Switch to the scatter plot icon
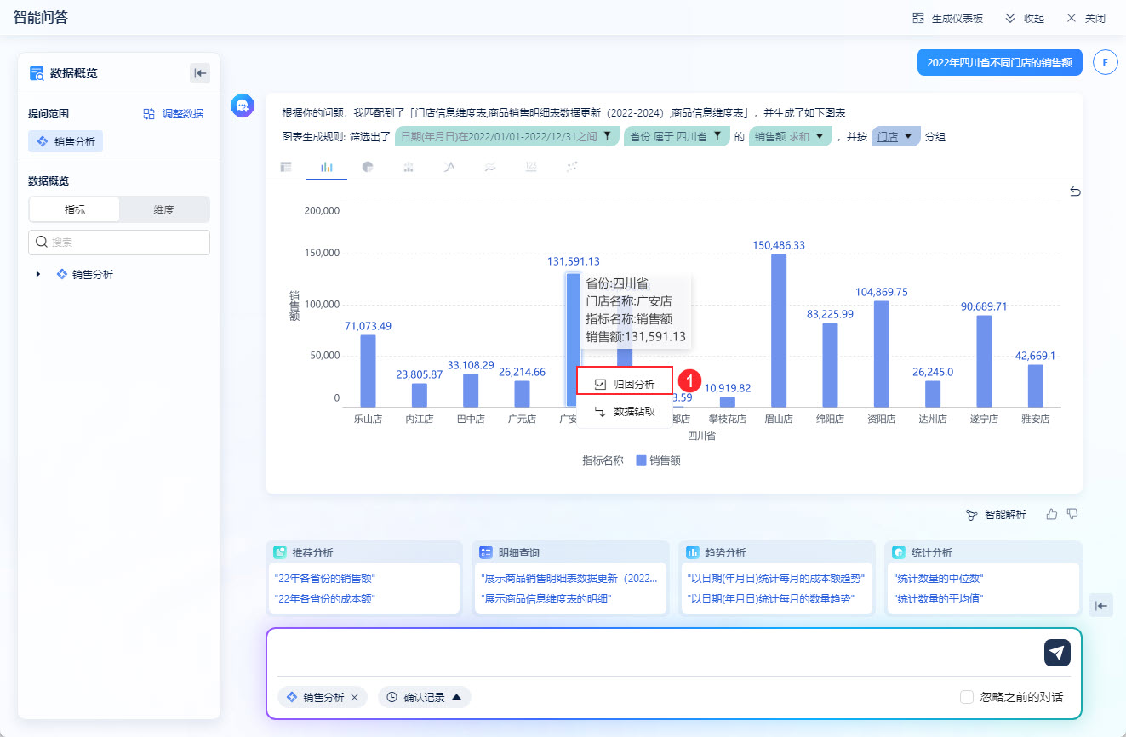The width and height of the screenshot is (1126, 737). pyautogui.click(x=572, y=167)
